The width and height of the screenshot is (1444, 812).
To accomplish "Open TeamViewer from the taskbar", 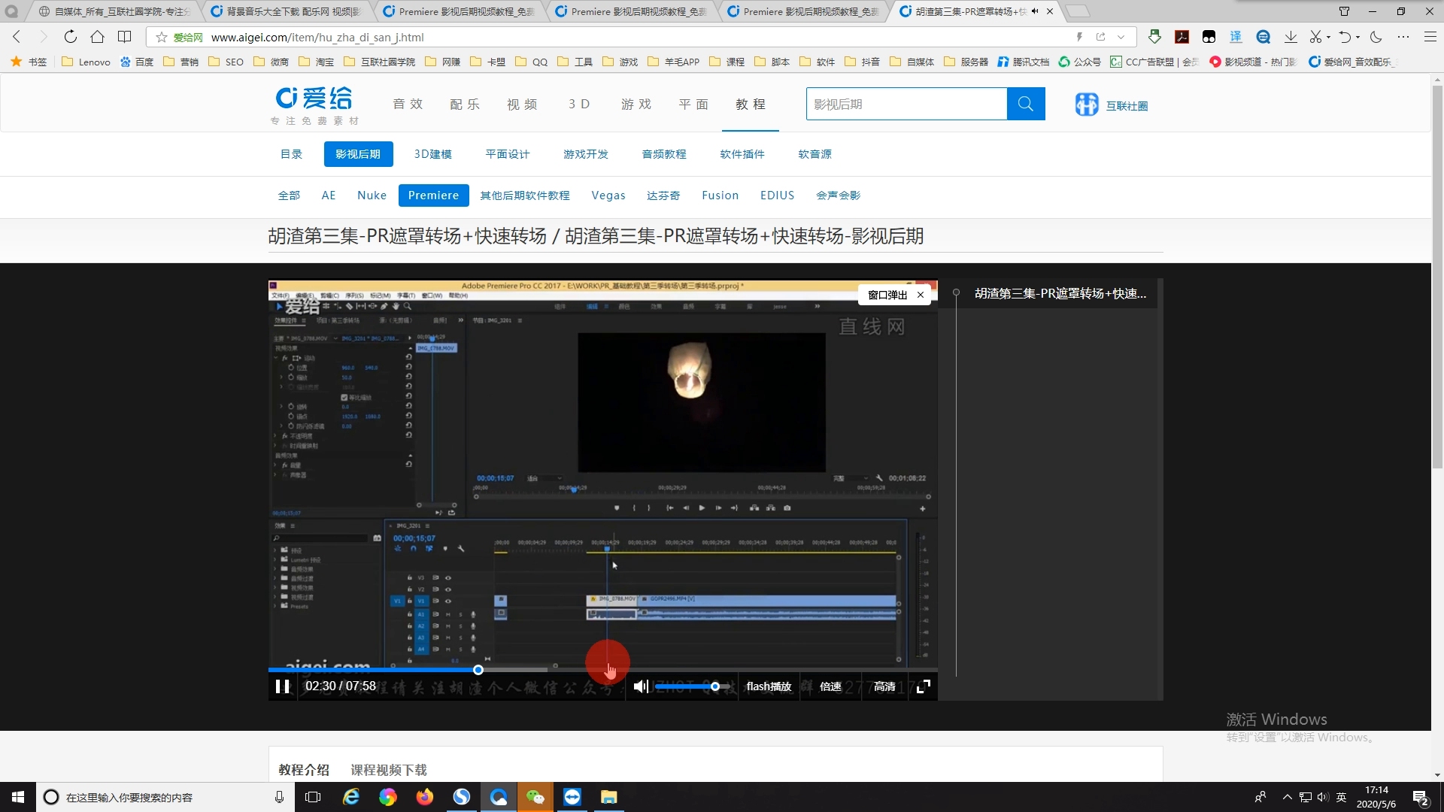I will pyautogui.click(x=572, y=797).
